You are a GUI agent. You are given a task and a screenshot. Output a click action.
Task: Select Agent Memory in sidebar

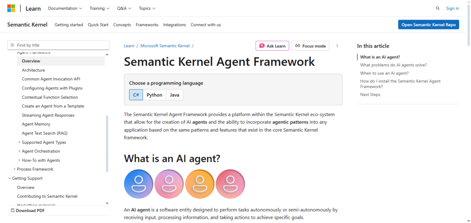(x=36, y=124)
